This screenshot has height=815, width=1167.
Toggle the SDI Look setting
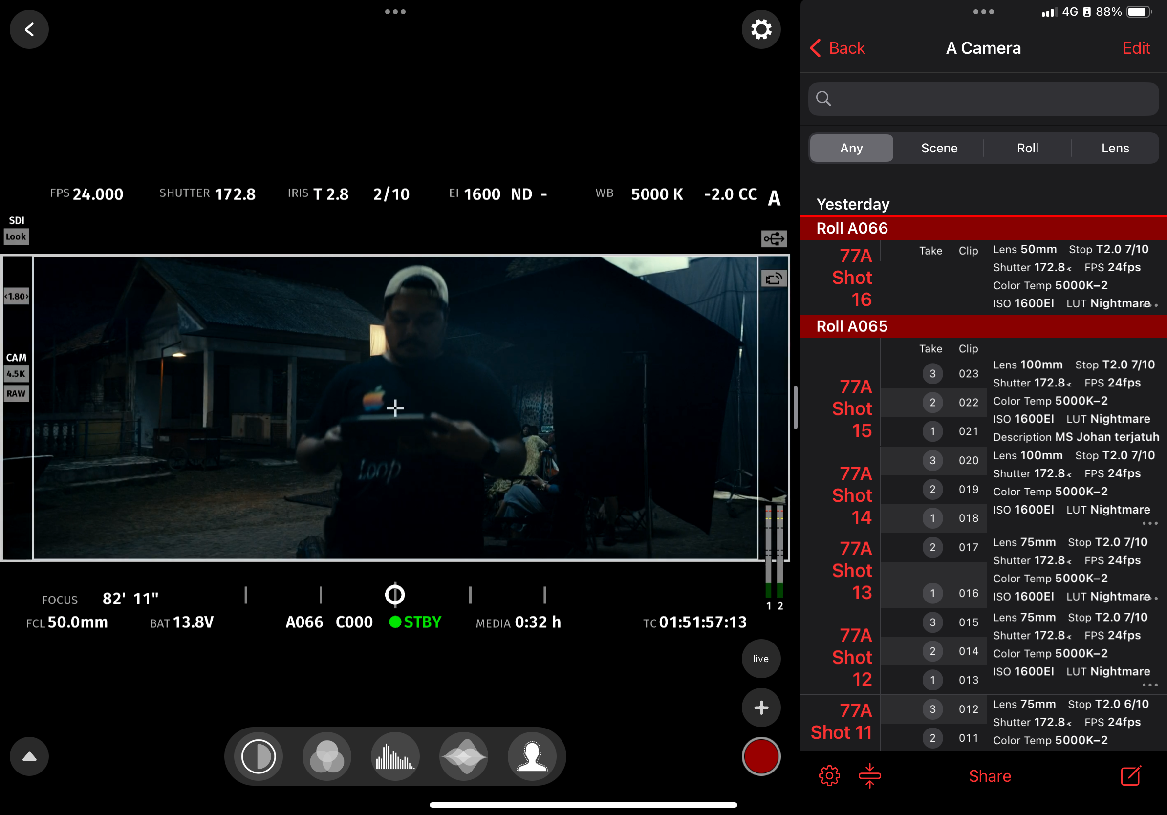pyautogui.click(x=16, y=236)
